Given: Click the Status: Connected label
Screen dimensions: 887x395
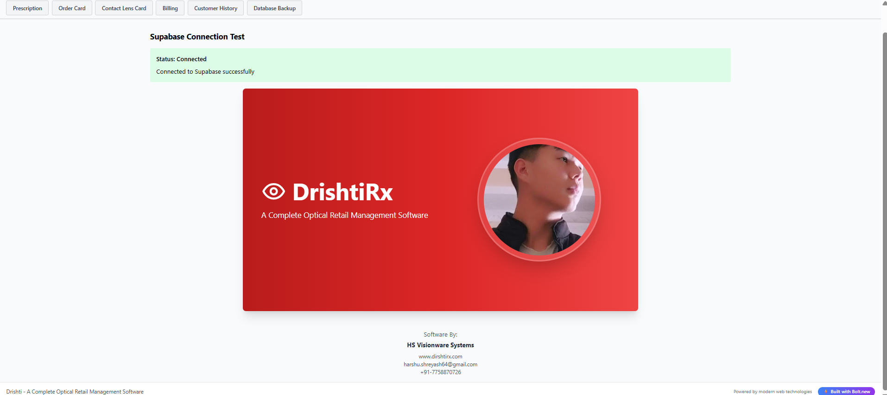Looking at the screenshot, I should [181, 59].
